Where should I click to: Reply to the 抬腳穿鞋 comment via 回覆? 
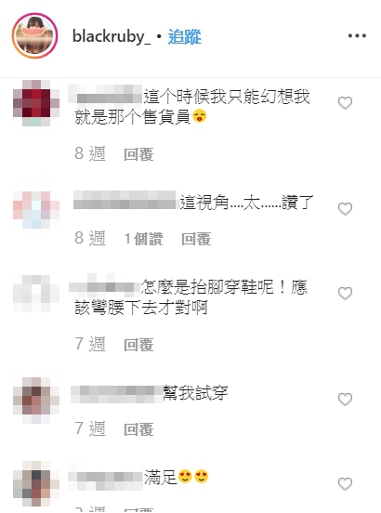tap(138, 345)
